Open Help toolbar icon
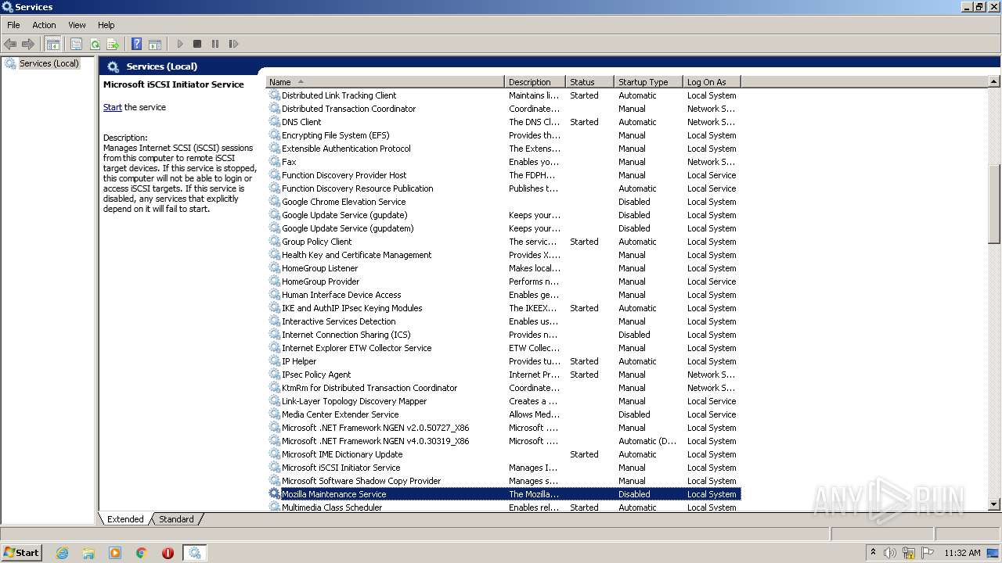The image size is (1002, 563). coord(136,44)
